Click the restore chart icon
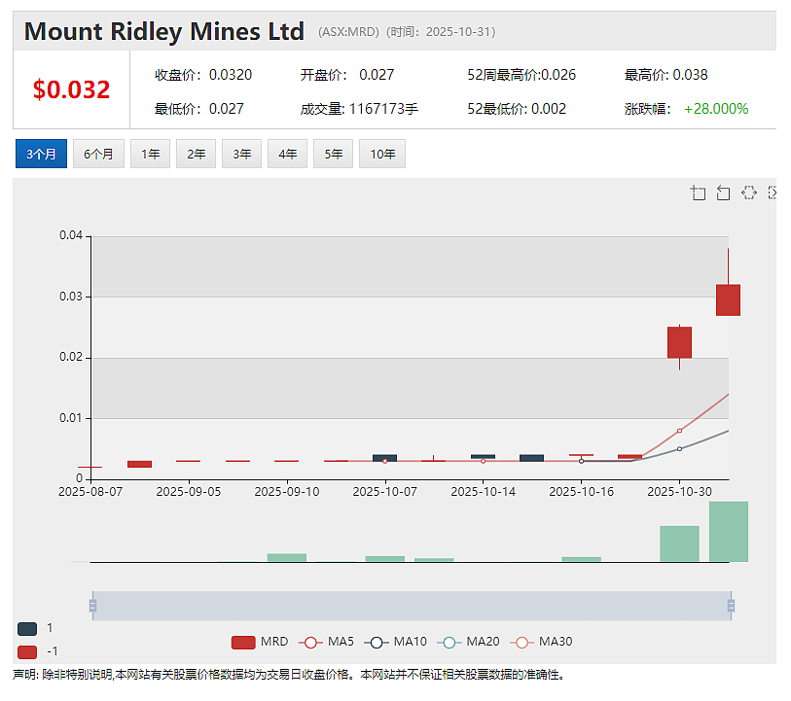The width and height of the screenshot is (791, 701). (748, 193)
